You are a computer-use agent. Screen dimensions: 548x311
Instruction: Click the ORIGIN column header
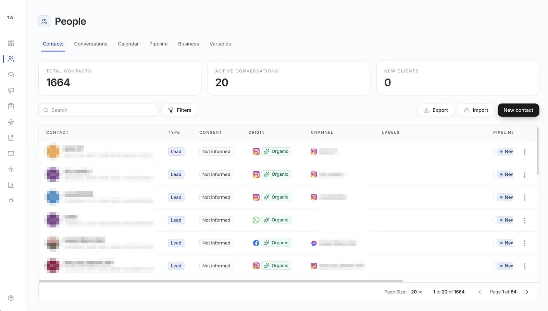pyautogui.click(x=257, y=132)
